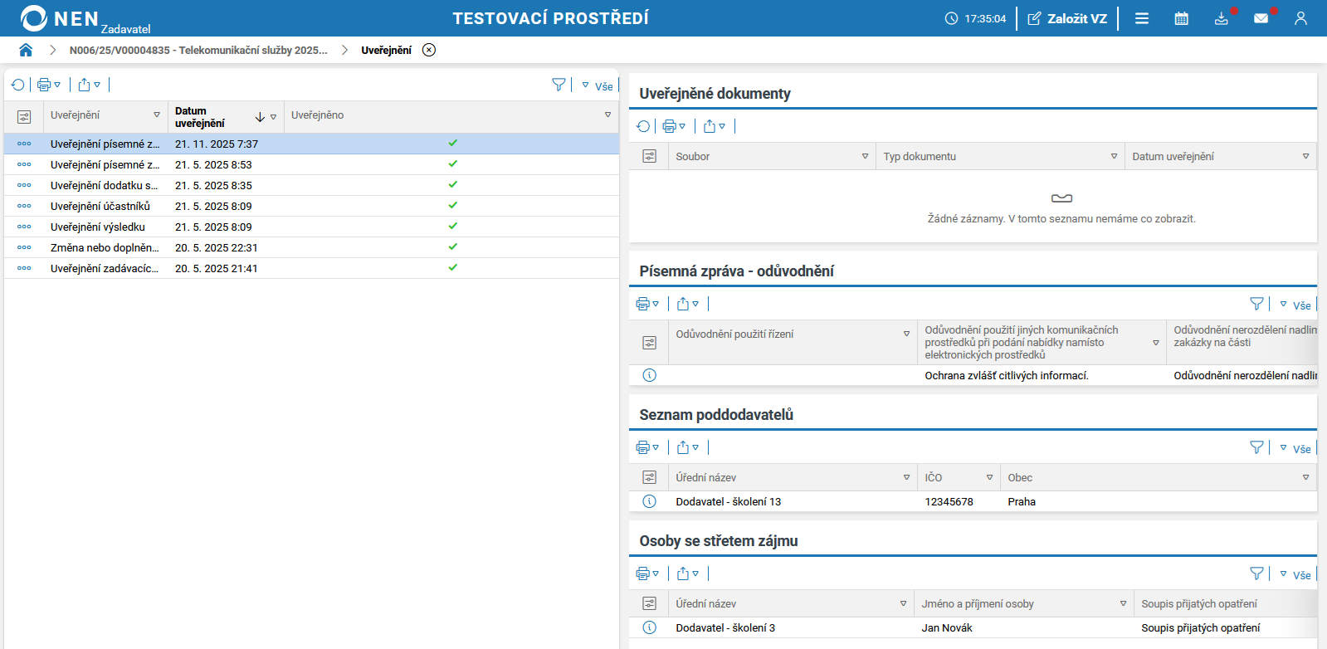Expand the Typ dokumentu column dropdown
This screenshot has height=649, width=1327.
pos(1114,156)
